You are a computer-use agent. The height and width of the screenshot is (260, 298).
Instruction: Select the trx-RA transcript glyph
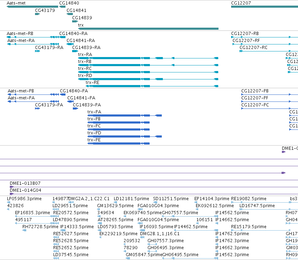tap(148, 58)
